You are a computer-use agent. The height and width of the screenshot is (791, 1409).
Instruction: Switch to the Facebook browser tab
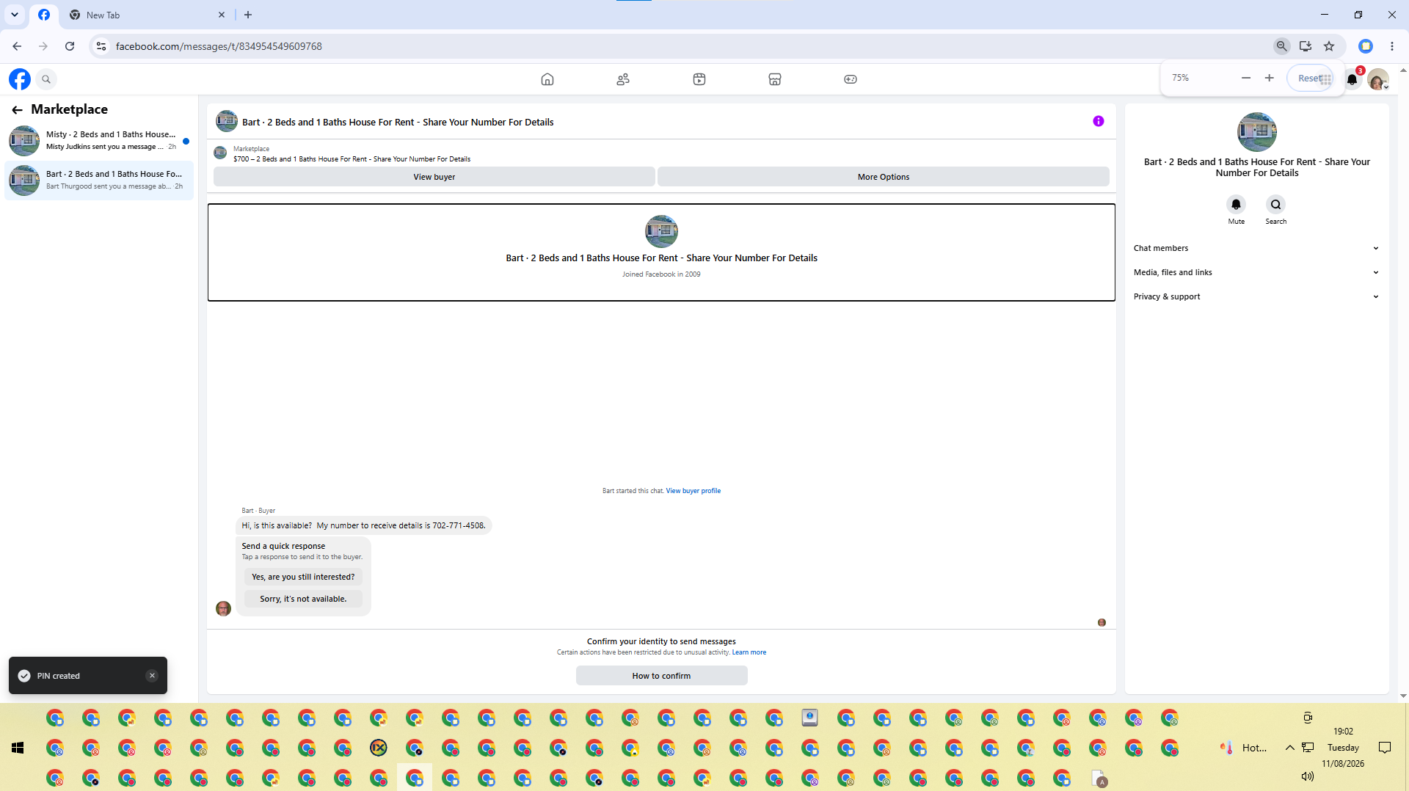pos(44,15)
